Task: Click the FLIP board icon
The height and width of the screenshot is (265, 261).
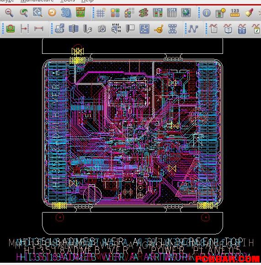Action: pos(80,12)
